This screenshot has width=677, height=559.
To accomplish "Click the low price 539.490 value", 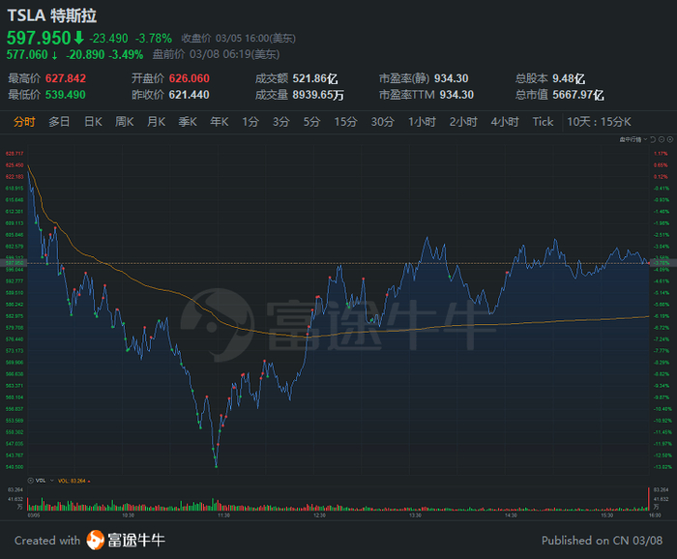I will [66, 95].
